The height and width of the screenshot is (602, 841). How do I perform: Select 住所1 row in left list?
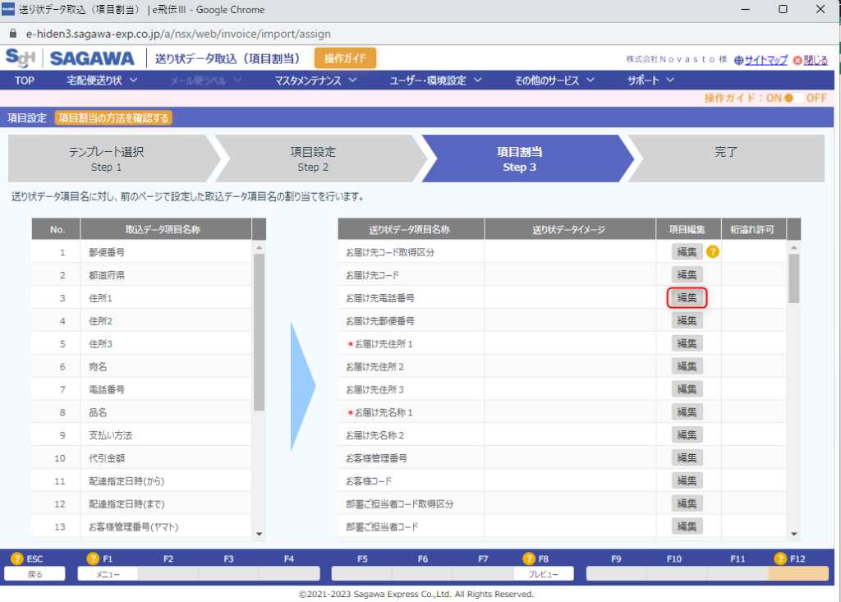click(x=141, y=298)
